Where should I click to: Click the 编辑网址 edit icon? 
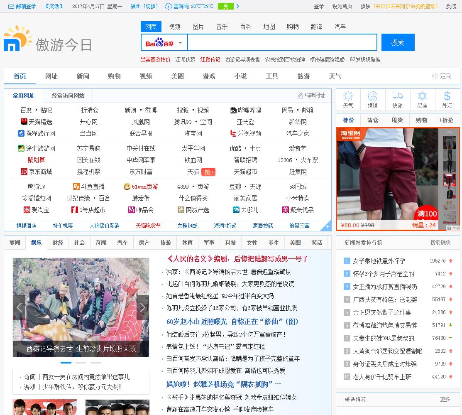300,96
